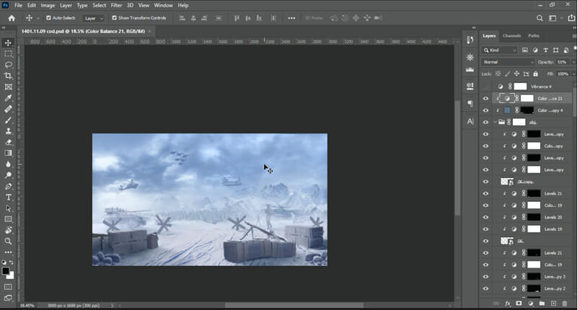Open the Properties panel icon in dock

pos(470,86)
